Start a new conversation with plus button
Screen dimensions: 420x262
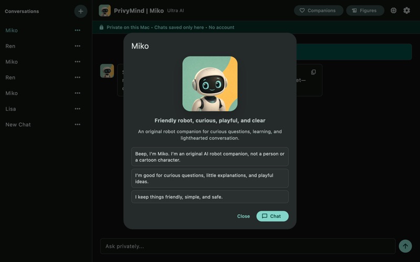coord(81,11)
